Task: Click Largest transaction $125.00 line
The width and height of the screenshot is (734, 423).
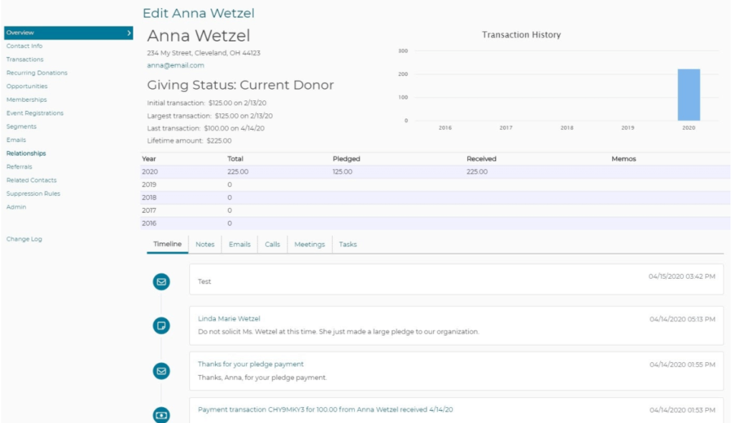Action: (210, 115)
